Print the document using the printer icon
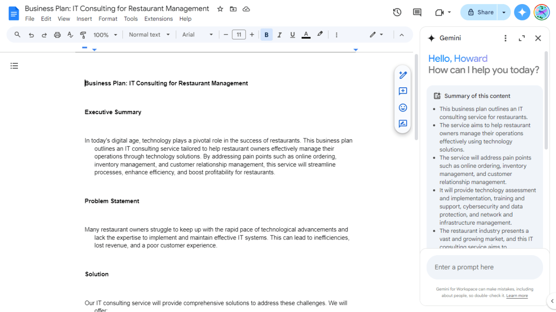The width and height of the screenshot is (556, 312). (x=57, y=34)
